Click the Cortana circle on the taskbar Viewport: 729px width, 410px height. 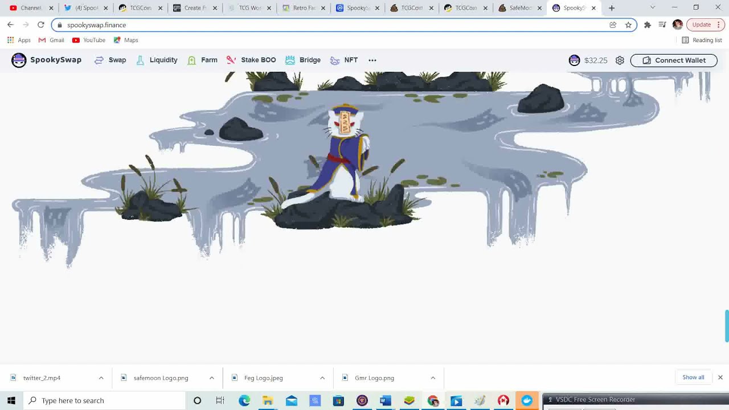(x=197, y=400)
